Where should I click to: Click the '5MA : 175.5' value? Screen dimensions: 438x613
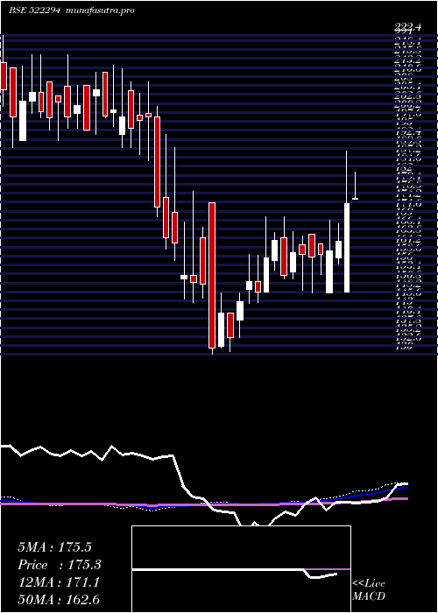[54, 547]
